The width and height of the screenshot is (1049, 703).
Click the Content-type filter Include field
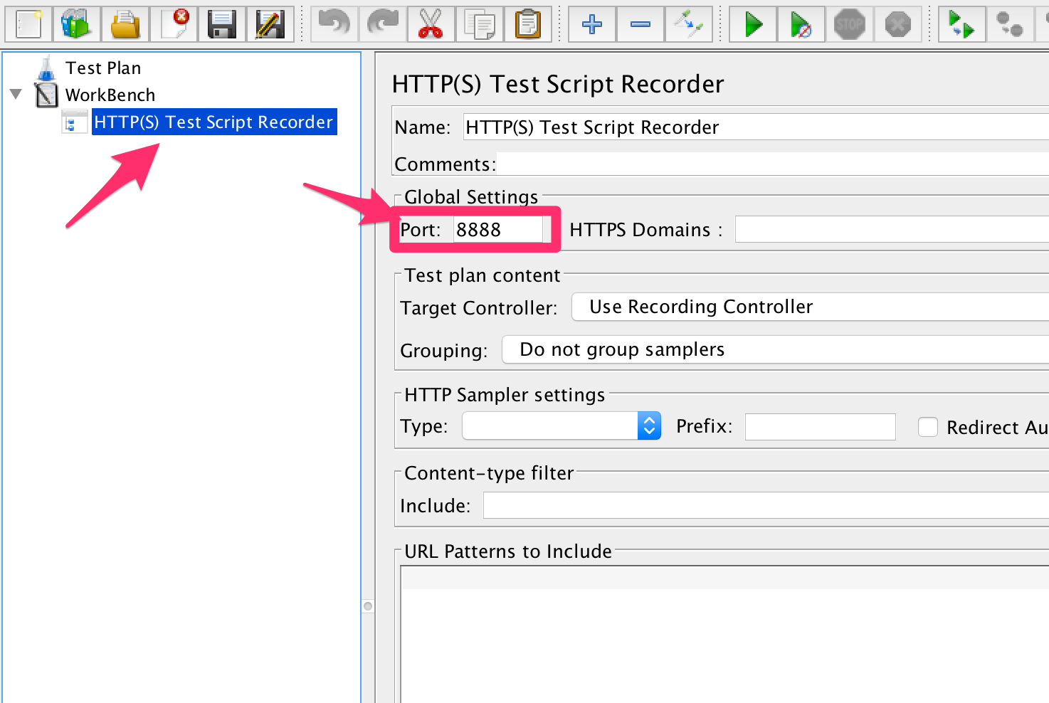click(766, 506)
